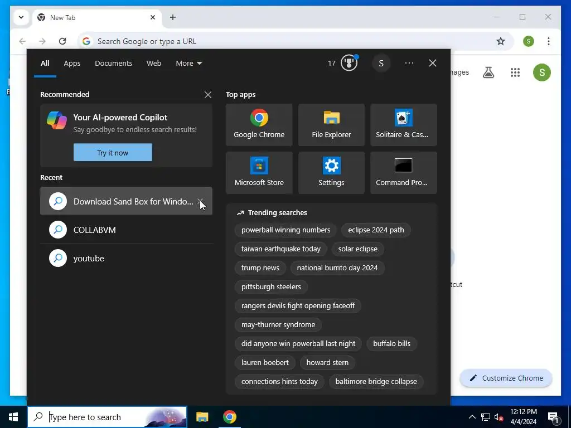
Task: Launch Command Prompt tile
Action: 404,173
